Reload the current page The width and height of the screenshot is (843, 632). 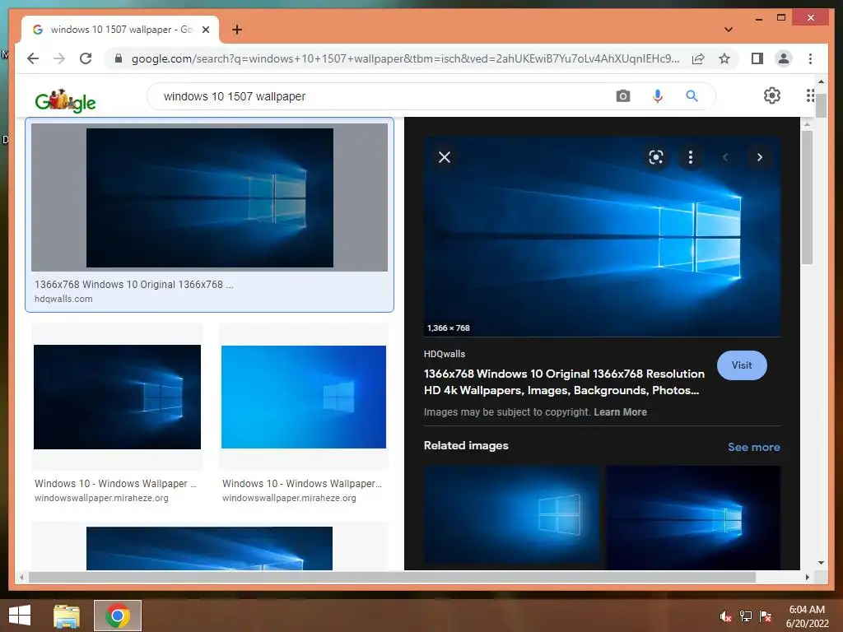tap(86, 58)
